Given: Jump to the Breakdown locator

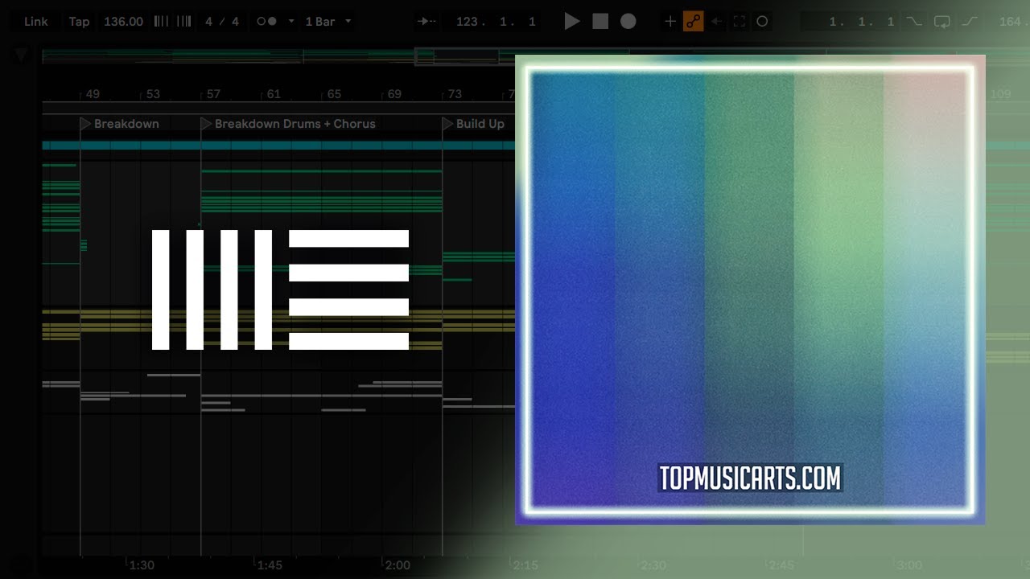Looking at the screenshot, I should pyautogui.click(x=119, y=124).
